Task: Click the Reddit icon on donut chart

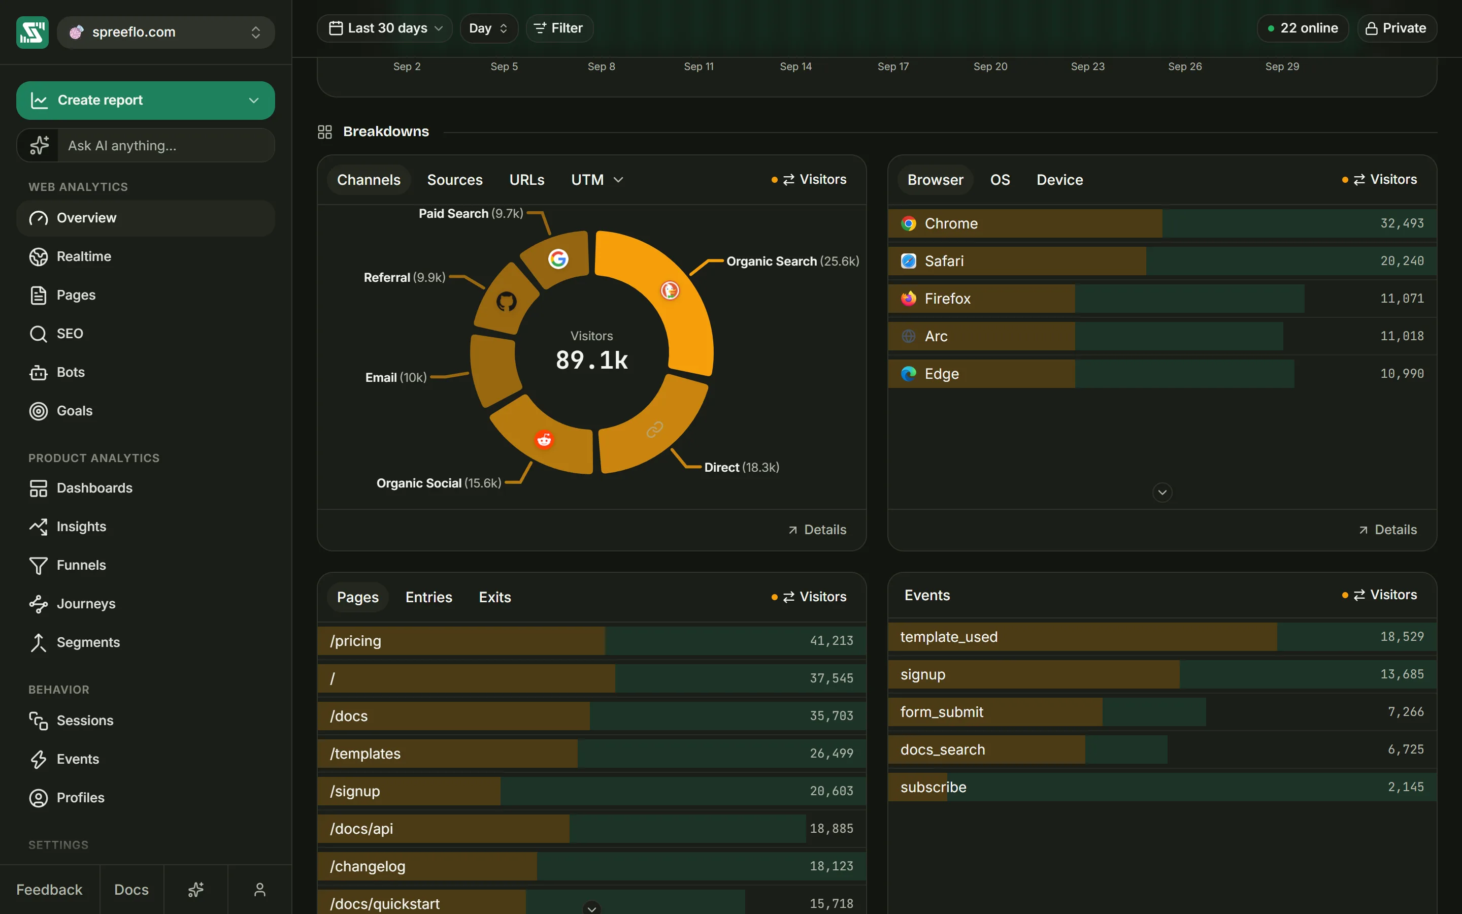Action: 544,439
